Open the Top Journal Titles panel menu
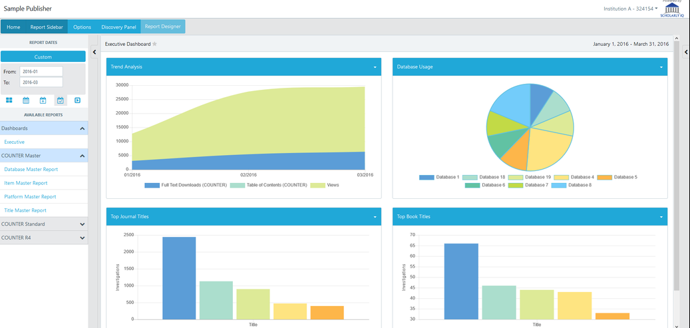Screen dimensions: 690x328 coord(375,217)
